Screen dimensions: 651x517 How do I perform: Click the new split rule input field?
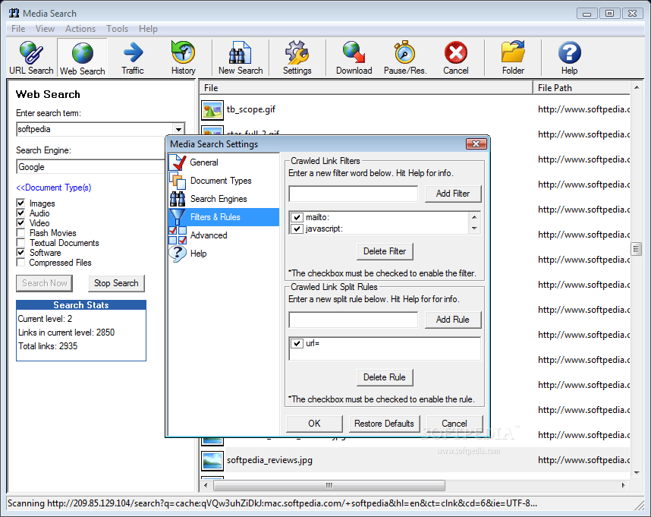354,320
